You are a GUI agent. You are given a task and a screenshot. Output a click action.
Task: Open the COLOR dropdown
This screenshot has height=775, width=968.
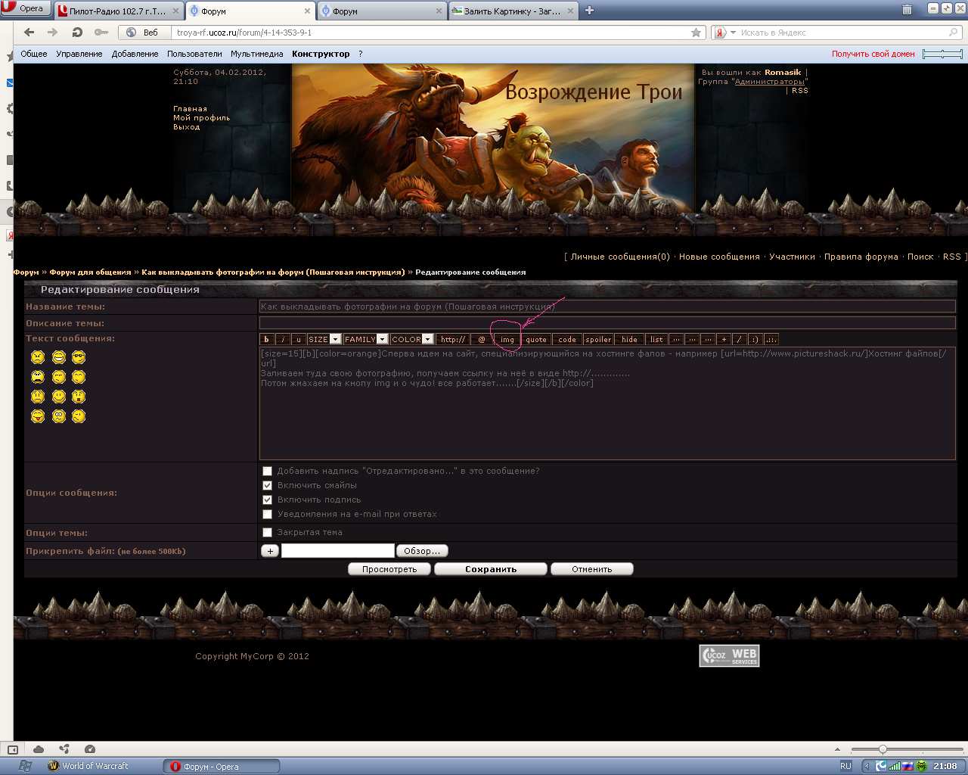[x=412, y=340]
